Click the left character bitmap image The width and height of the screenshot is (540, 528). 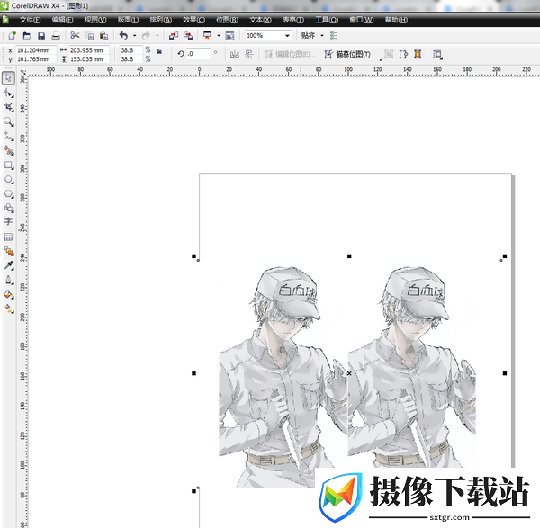click(283, 377)
